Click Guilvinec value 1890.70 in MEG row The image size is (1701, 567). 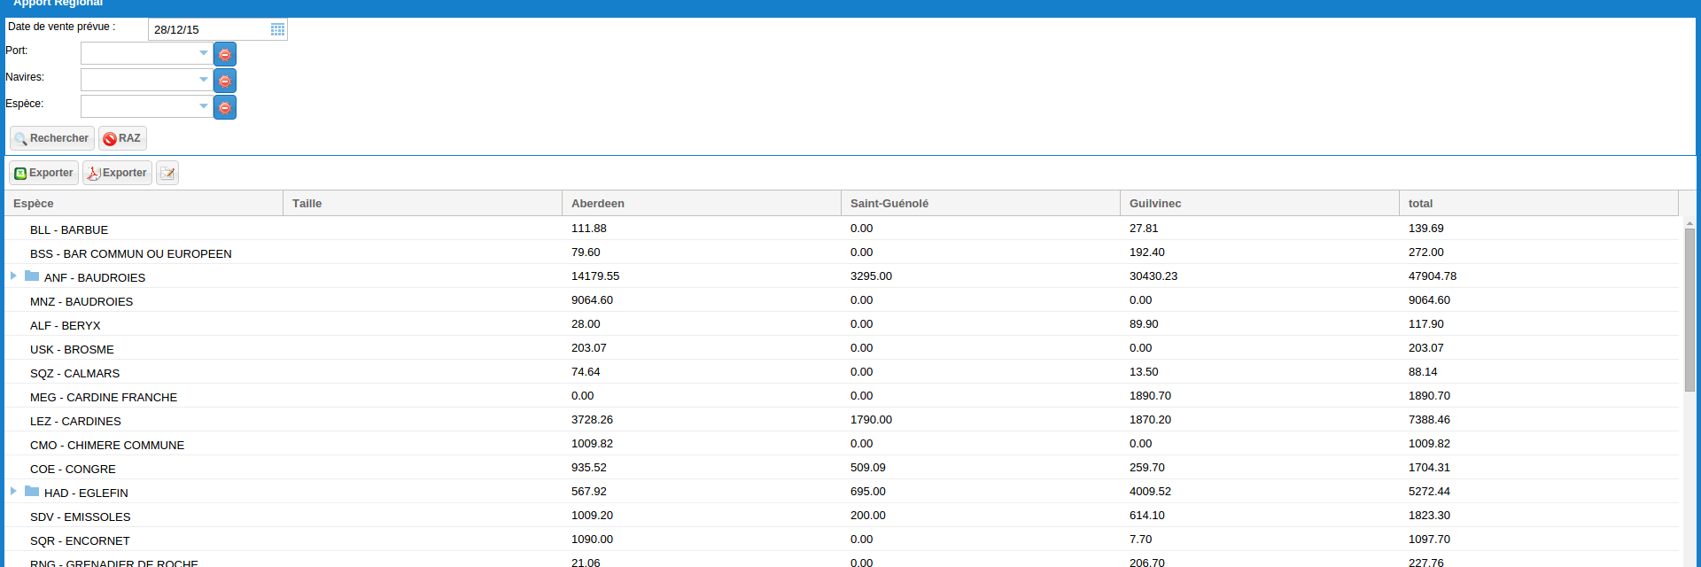pos(1150,396)
